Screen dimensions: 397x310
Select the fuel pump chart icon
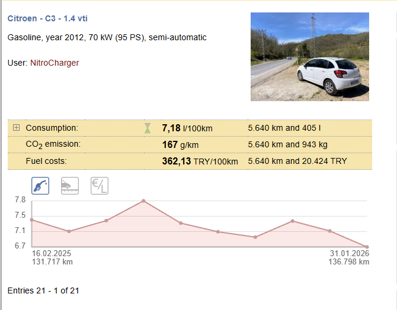40,186
